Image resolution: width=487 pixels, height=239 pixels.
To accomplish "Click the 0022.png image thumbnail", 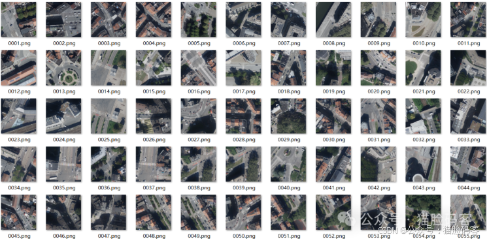I will point(468,68).
